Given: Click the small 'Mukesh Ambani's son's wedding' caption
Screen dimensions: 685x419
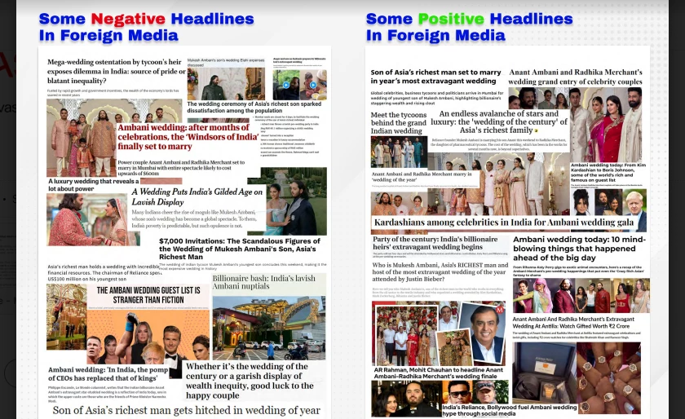Looking at the screenshot, I should click(x=225, y=62).
